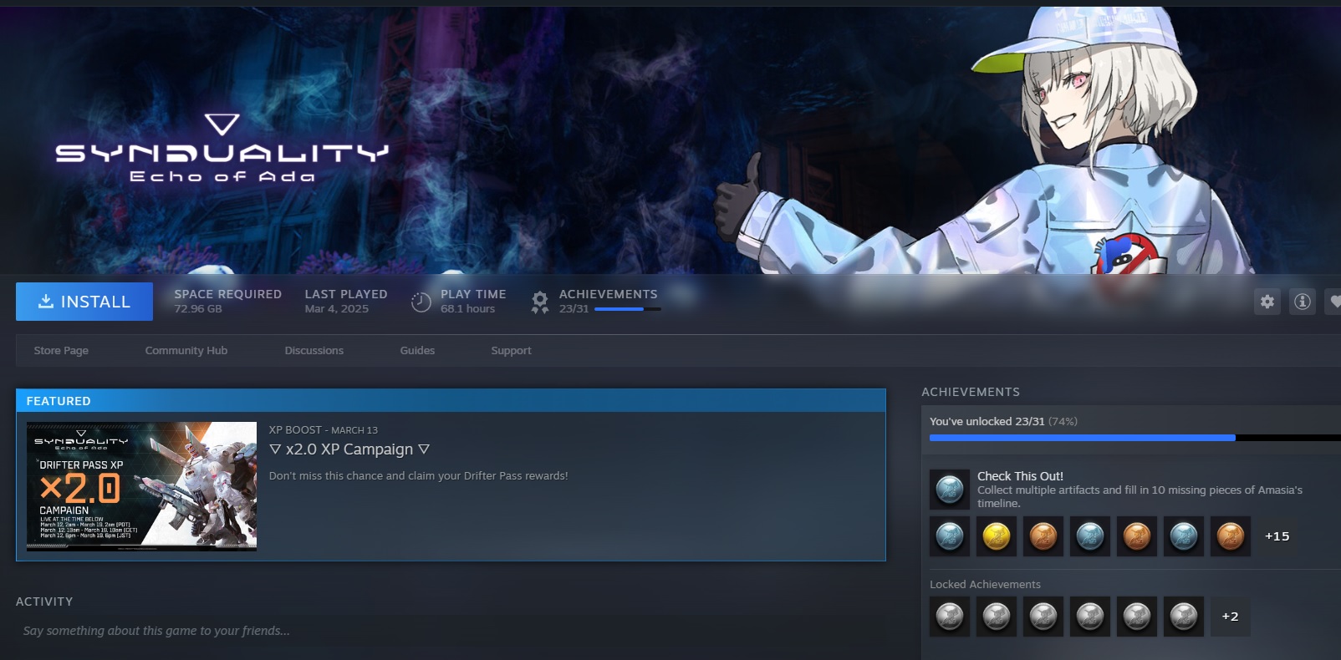The height and width of the screenshot is (660, 1341).
Task: Click the gold unlocked achievement badge
Action: (x=997, y=536)
